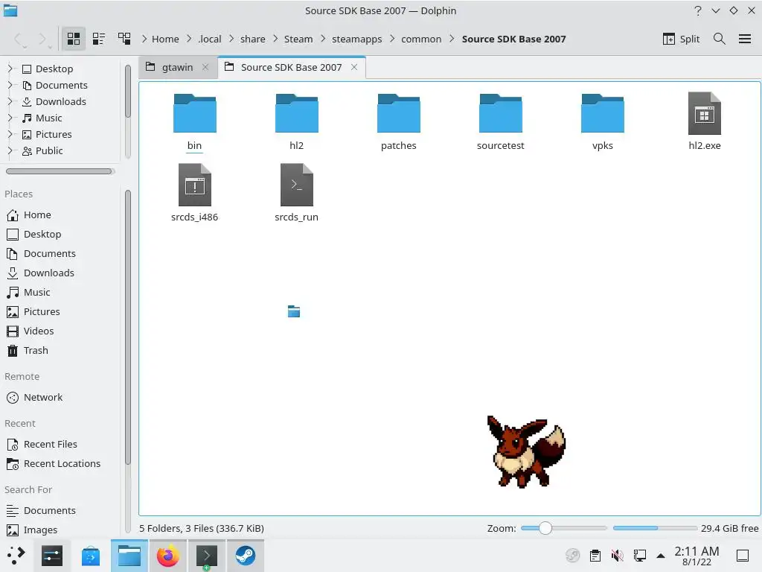Viewport: 762px width, 572px height.
Task: Expand Documents in folders tree
Action: tap(10, 85)
